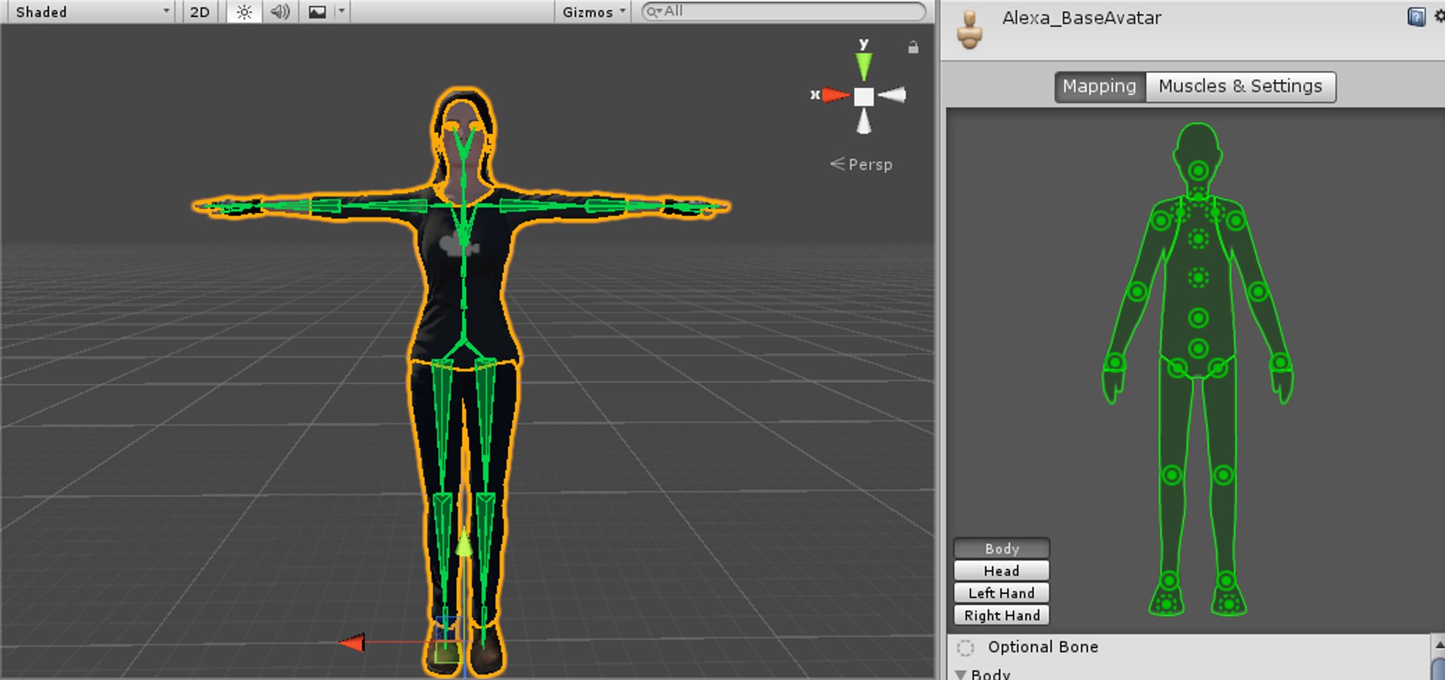1445x680 pixels.
Task: Click the Alexa_BaseAvatar title text
Action: coord(1081,18)
